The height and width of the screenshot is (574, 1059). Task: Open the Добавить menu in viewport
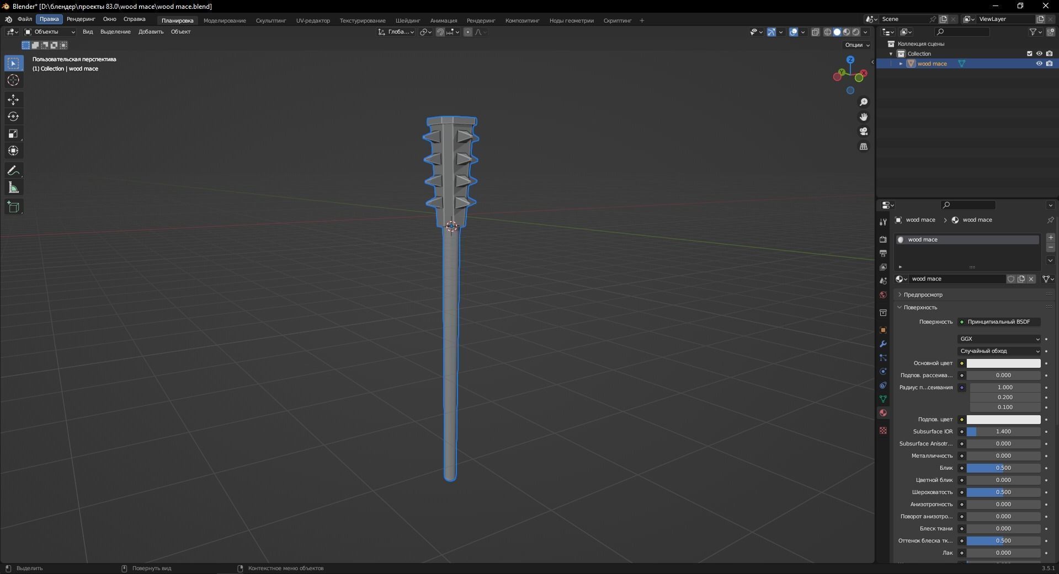point(151,32)
